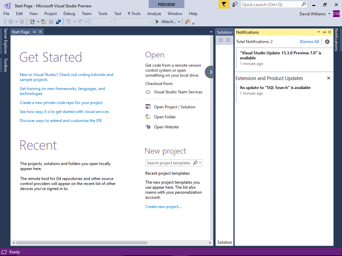
Task: Click the Open File toolbar icon
Action: click(43, 22)
